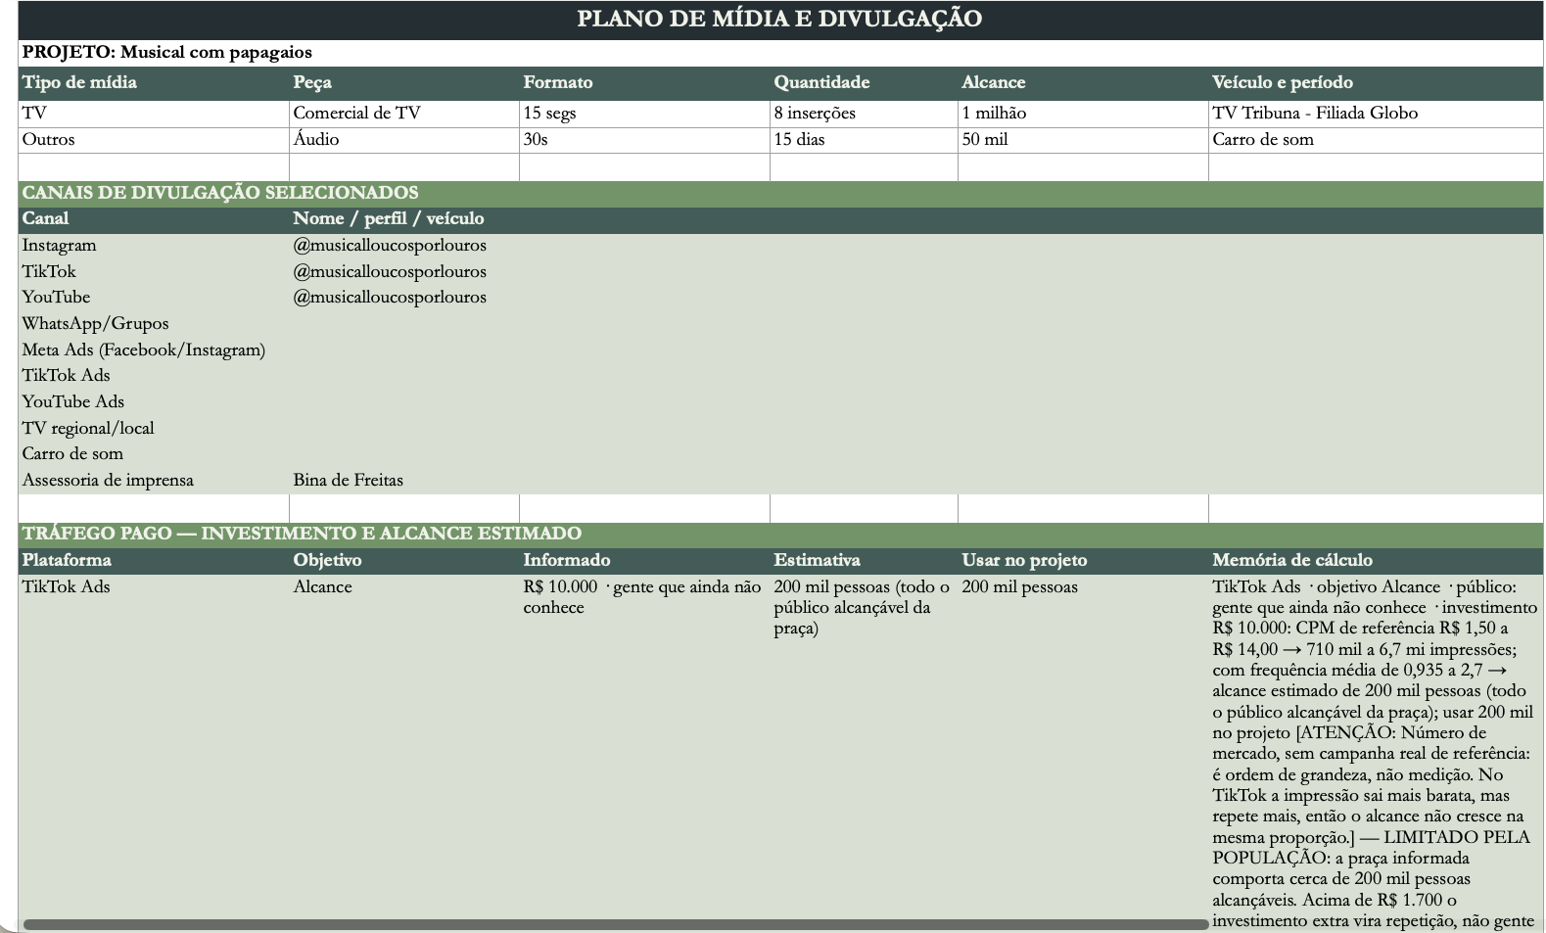This screenshot has width=1546, height=933.
Task: Select the 'Instagram' channel cell
Action: (x=154, y=246)
